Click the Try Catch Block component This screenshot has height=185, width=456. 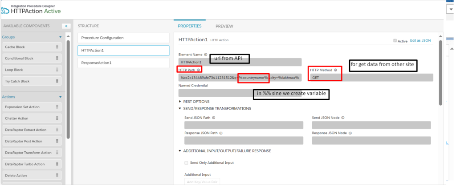point(32,81)
